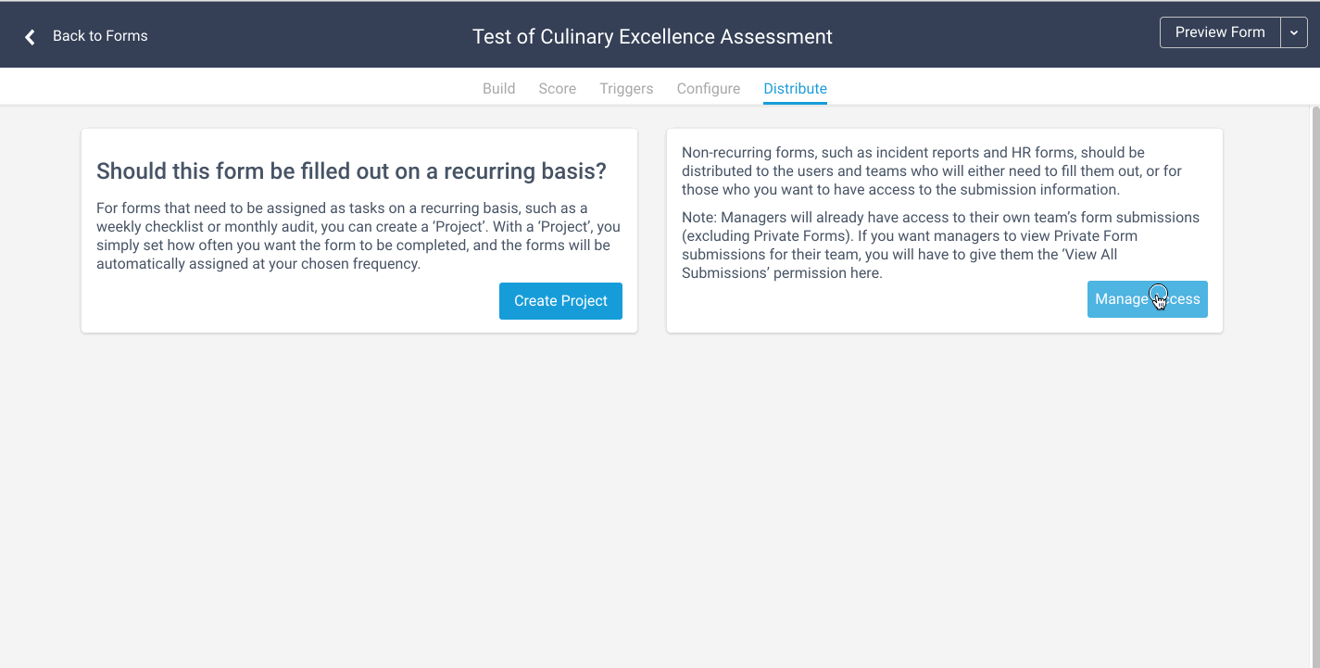This screenshot has height=668, width=1320.
Task: Expand the chevron next to Preview Form
Action: [x=1294, y=32]
